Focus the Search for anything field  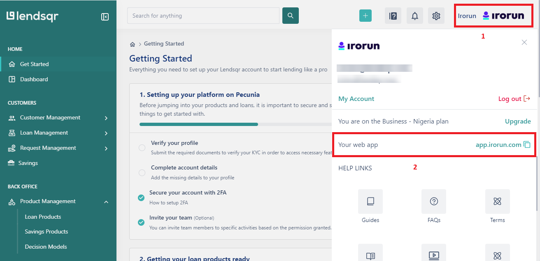[x=203, y=16]
